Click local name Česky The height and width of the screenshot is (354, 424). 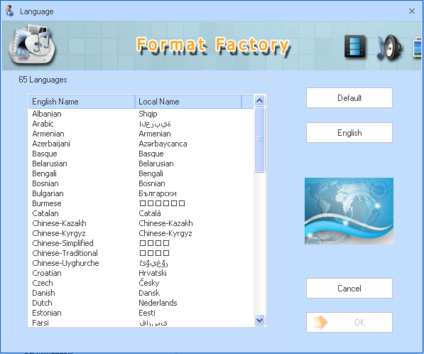pyautogui.click(x=149, y=283)
